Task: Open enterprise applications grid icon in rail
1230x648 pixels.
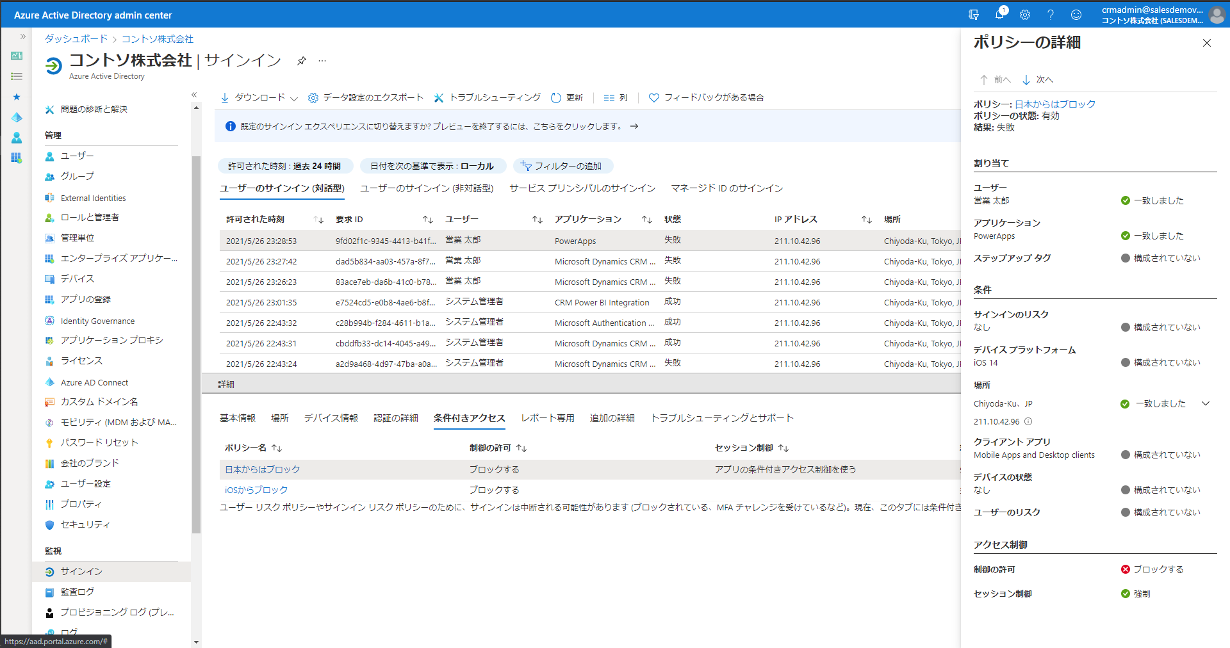Action: pos(17,158)
